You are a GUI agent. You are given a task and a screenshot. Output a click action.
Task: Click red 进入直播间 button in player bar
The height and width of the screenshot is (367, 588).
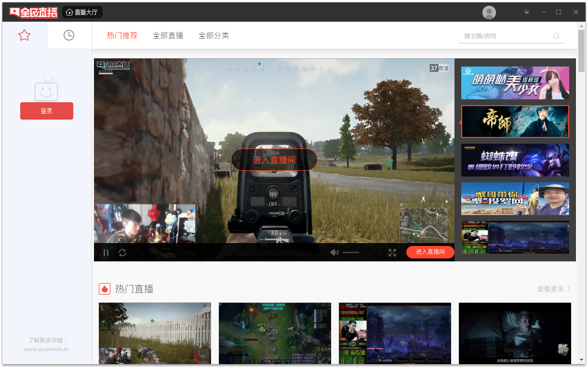430,252
